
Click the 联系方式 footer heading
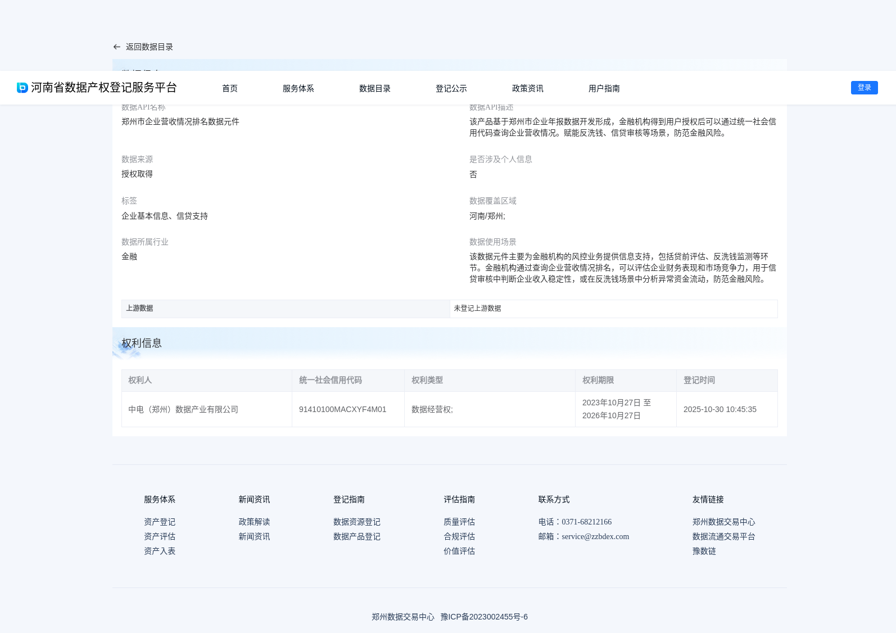[x=554, y=500]
